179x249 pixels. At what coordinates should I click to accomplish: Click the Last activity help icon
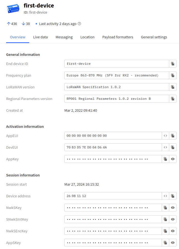(x=79, y=24)
